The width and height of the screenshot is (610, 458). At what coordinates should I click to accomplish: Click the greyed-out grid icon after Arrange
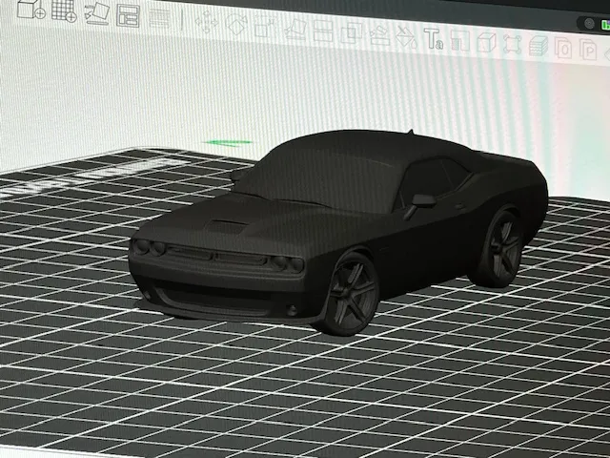(x=159, y=18)
